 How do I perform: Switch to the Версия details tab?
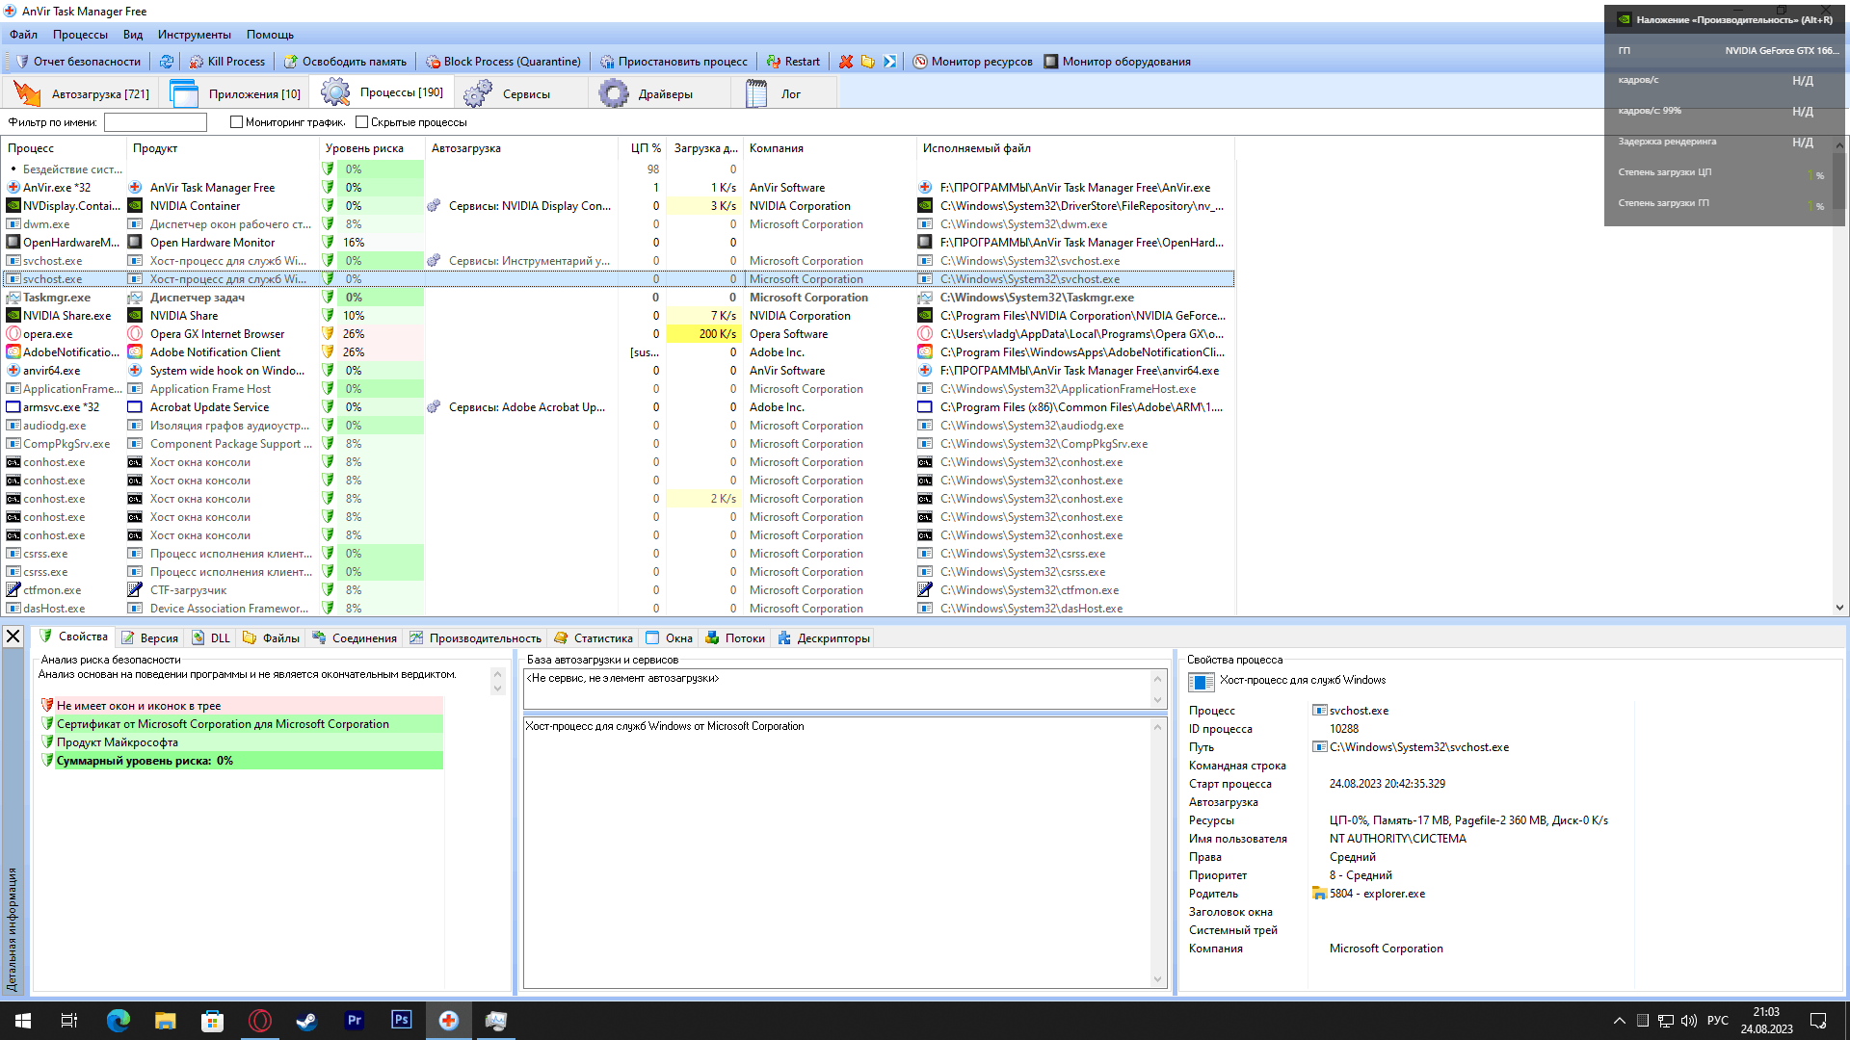(x=150, y=638)
